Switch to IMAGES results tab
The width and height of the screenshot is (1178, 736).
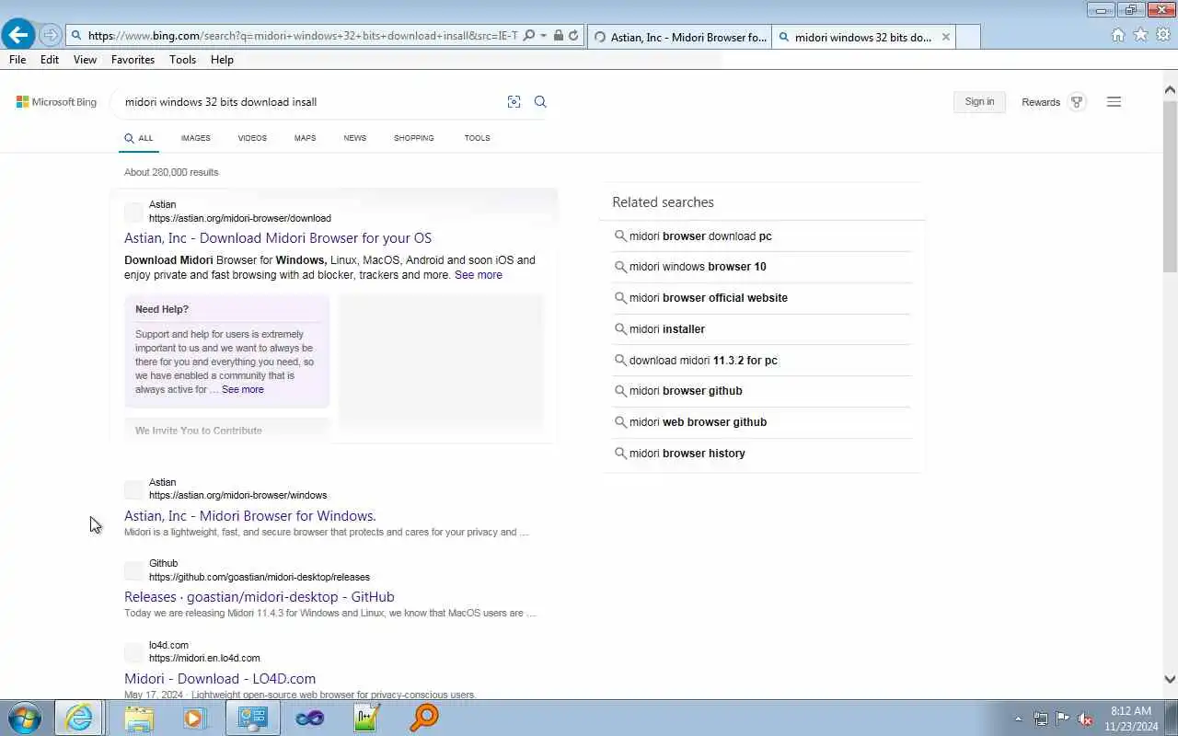coord(195,138)
